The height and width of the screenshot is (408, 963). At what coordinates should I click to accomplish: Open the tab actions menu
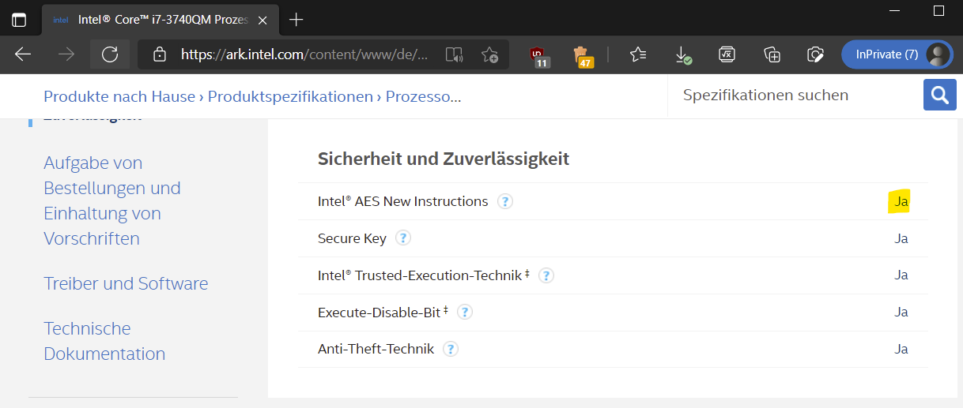pyautogui.click(x=19, y=20)
